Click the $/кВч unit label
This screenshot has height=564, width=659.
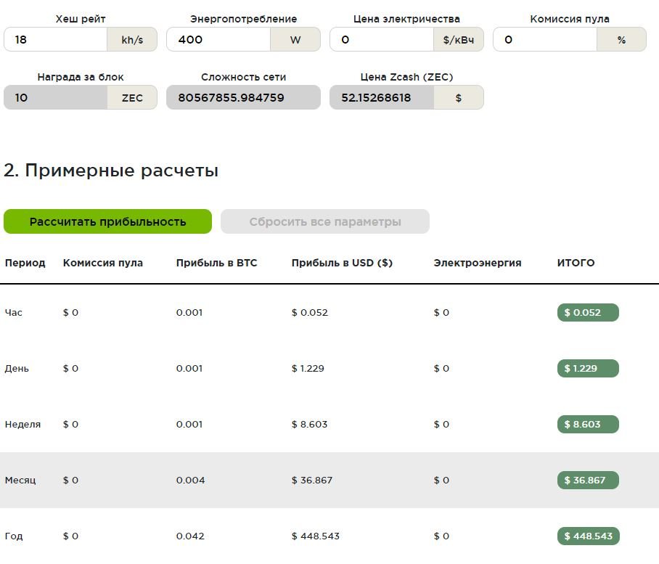pos(459,39)
